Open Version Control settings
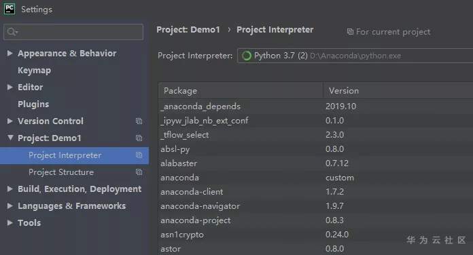 pos(50,121)
